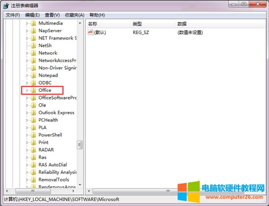Expand the PowerShell key
269x206 pixels.
(x=27, y=135)
